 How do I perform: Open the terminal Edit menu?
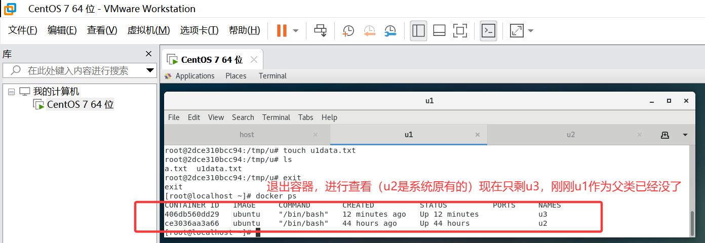194,117
